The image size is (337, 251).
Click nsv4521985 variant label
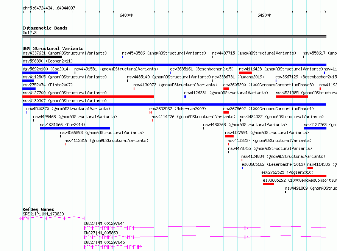pos(306,93)
